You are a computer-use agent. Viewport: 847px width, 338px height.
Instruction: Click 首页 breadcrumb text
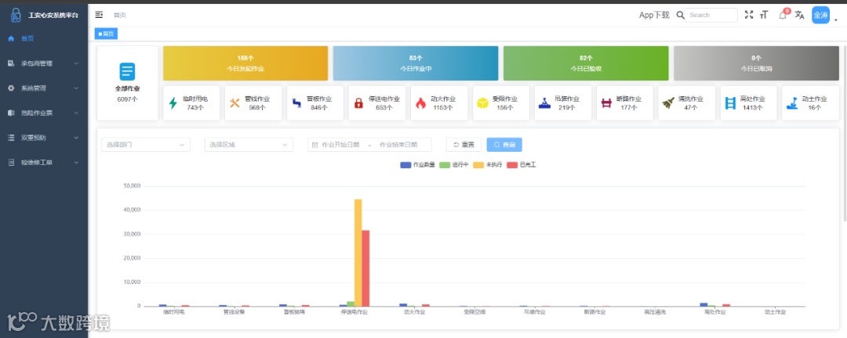[120, 15]
